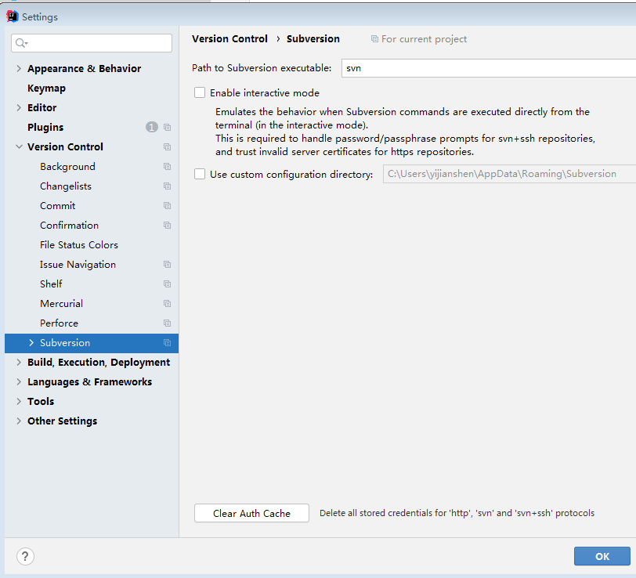Select Background under Version Control
Screen dimensions: 636x578
pos(67,167)
